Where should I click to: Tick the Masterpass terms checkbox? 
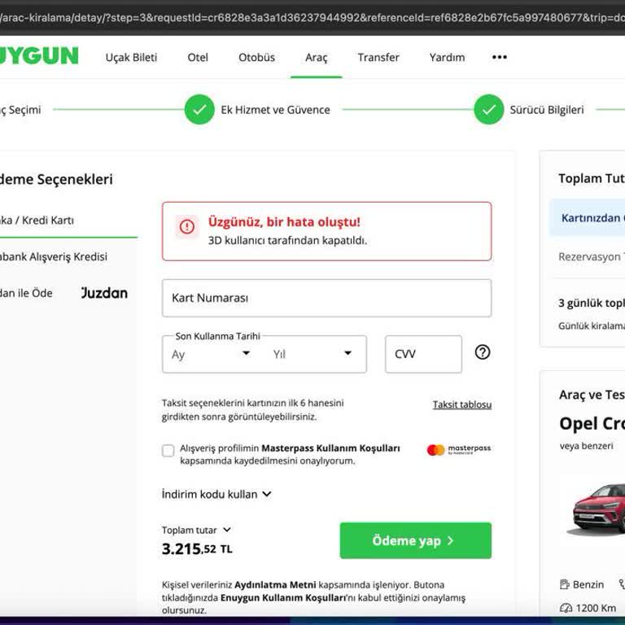168,451
